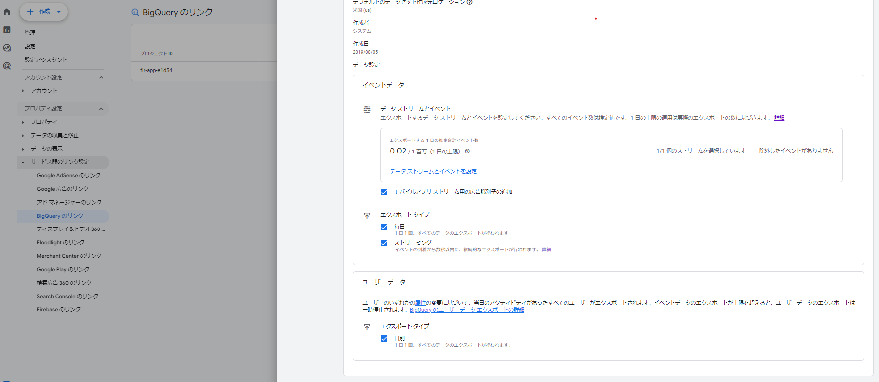Click the fir-app-e1d54 project row
Viewport: 879px width, 382px height.
click(x=156, y=70)
